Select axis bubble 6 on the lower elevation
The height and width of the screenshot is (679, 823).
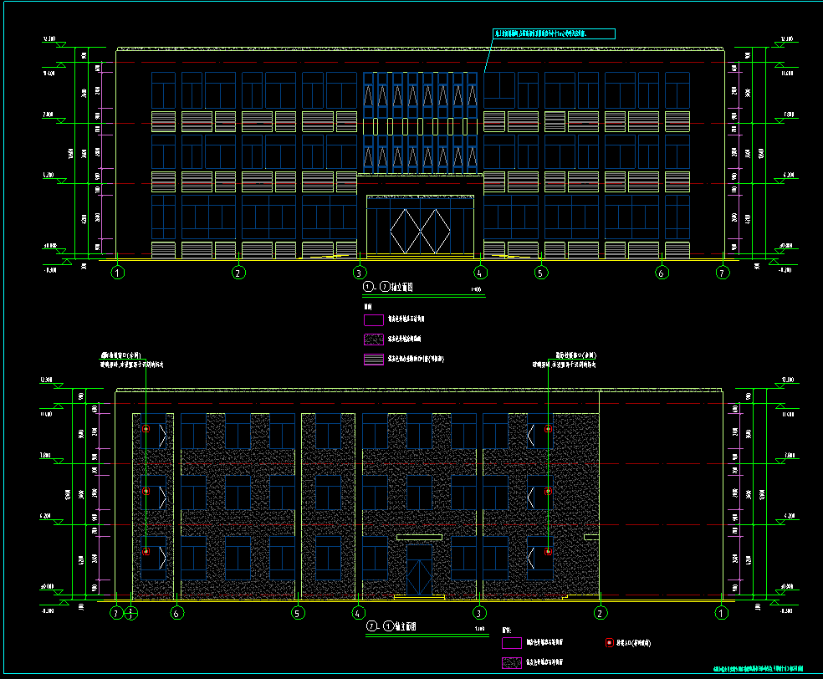(x=176, y=613)
